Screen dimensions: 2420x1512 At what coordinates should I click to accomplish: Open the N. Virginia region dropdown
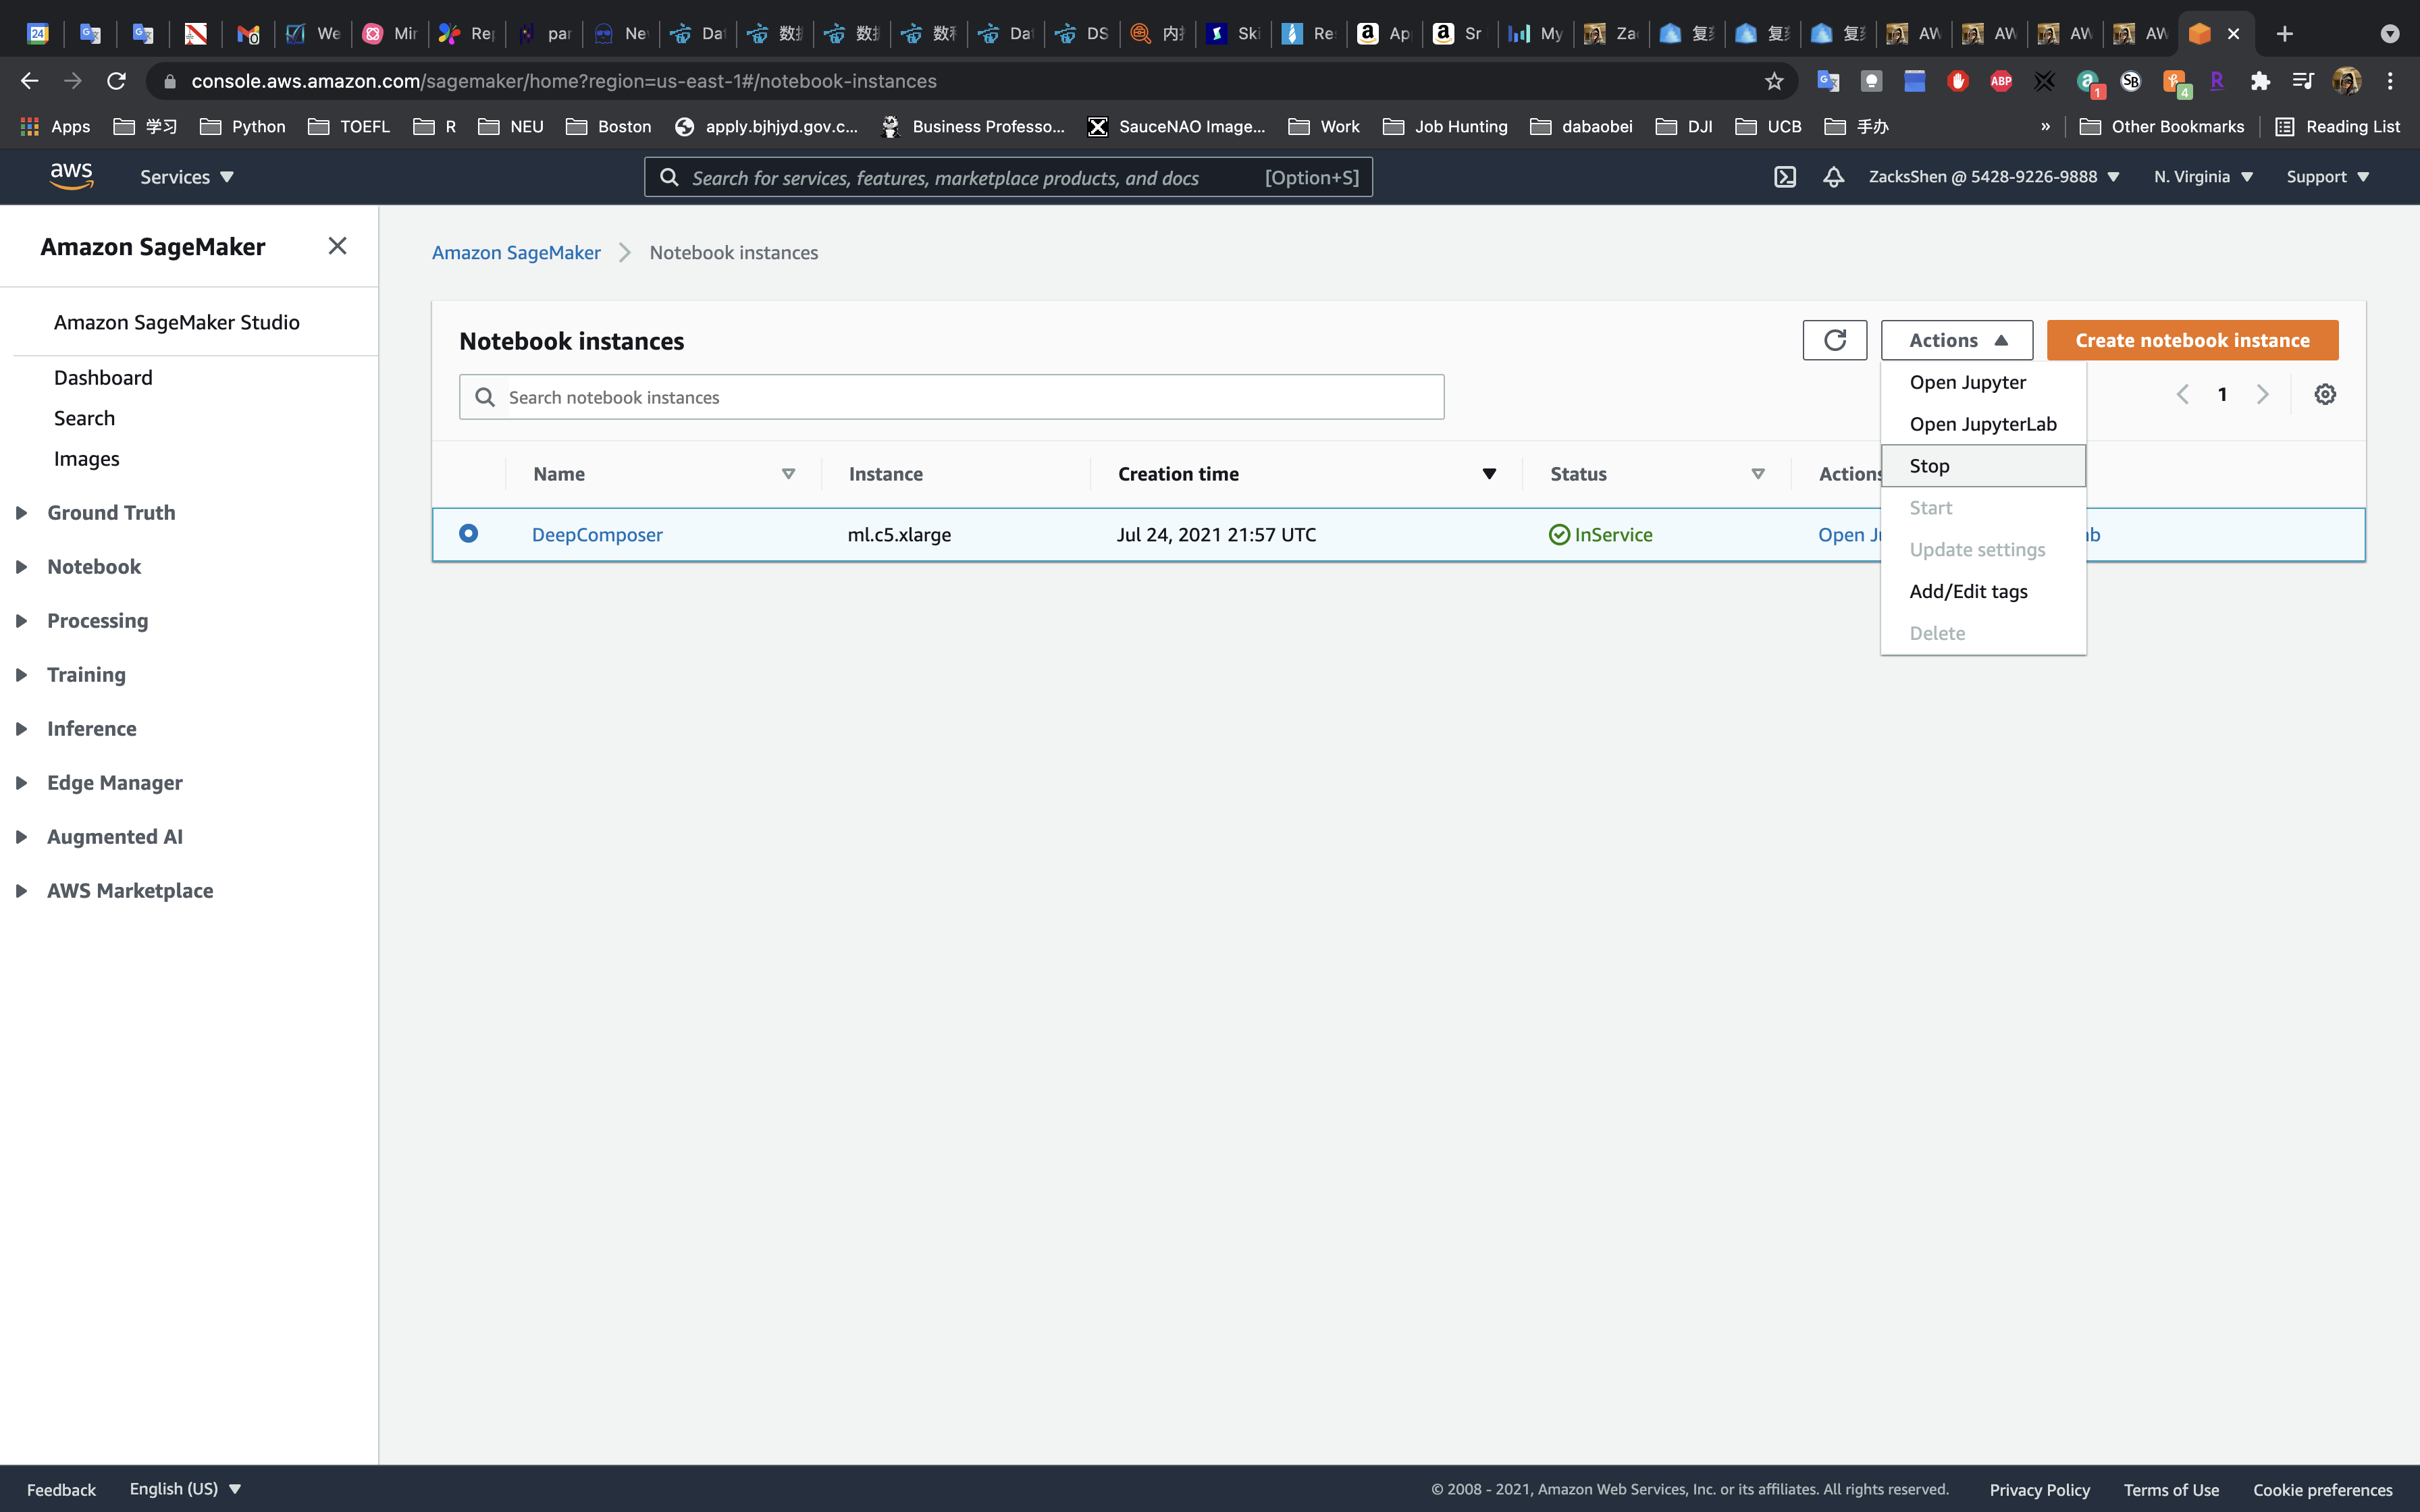2203,177
